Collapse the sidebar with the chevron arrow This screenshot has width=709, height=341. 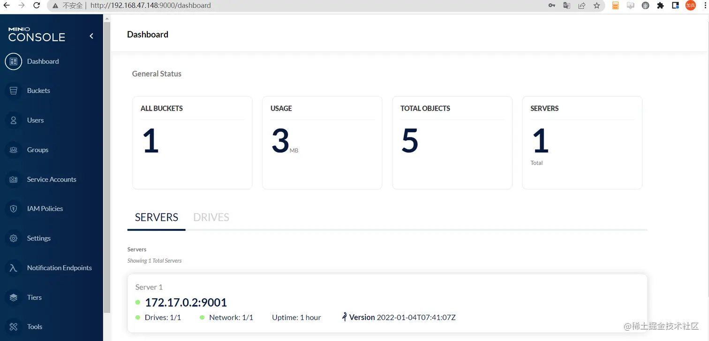point(91,36)
